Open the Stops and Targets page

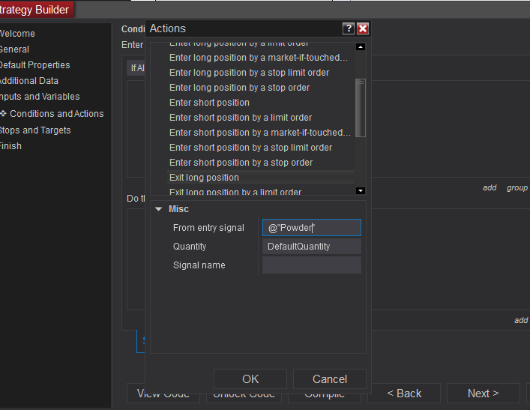(34, 130)
